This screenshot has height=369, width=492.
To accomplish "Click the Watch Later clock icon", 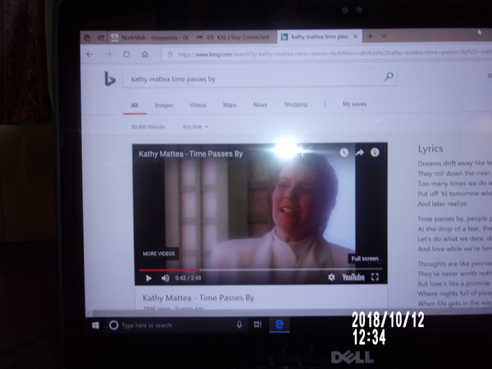I will point(344,153).
